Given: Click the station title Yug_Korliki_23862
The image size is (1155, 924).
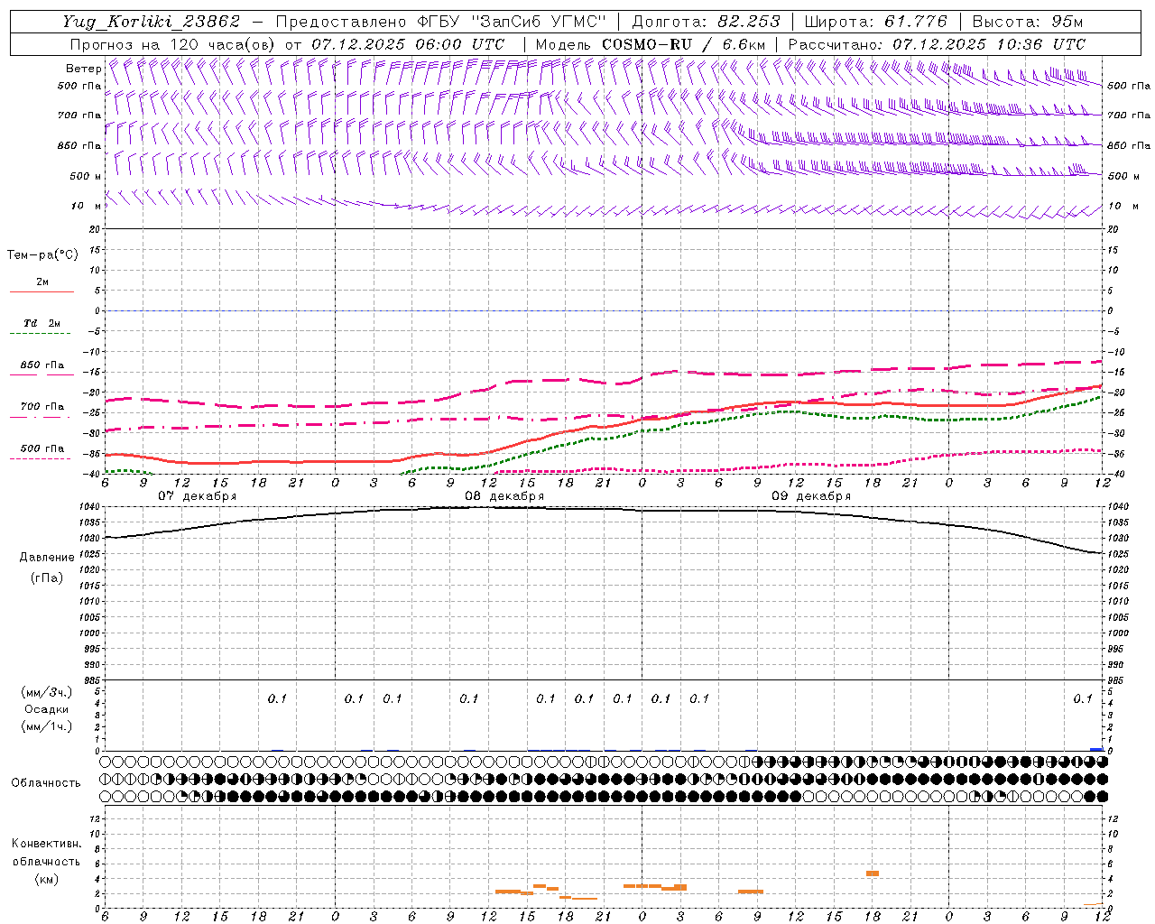Looking at the screenshot, I should point(152,22).
